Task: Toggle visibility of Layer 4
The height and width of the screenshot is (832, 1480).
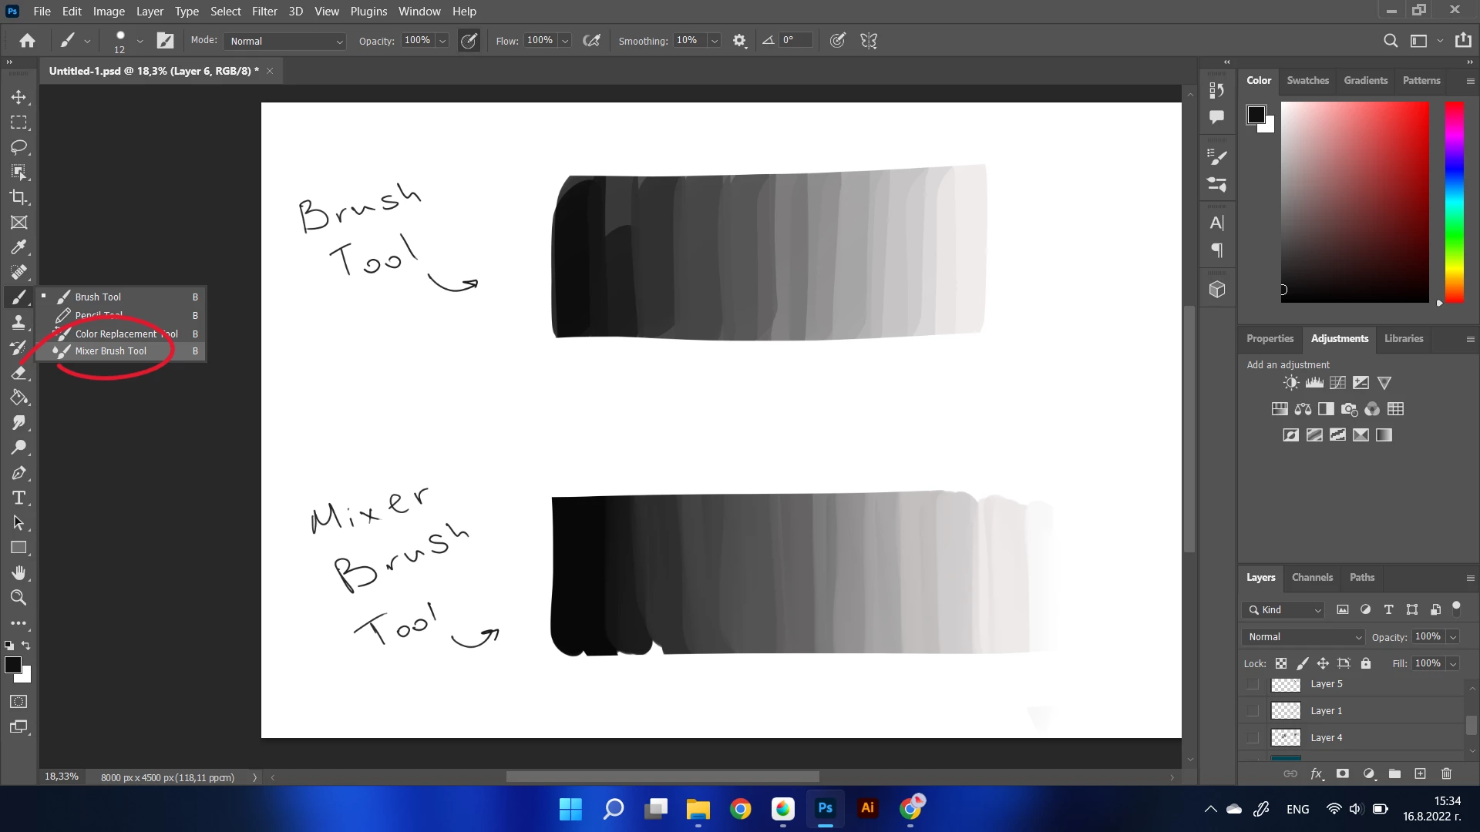Action: 1253,738
